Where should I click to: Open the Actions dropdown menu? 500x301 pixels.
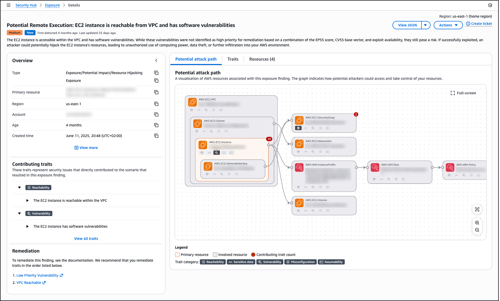click(448, 25)
